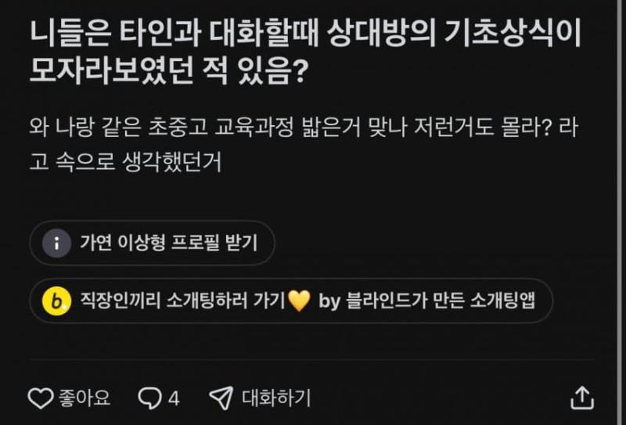Click the comment count "4"
Image resolution: width=626 pixels, height=425 pixels.
pos(174,398)
